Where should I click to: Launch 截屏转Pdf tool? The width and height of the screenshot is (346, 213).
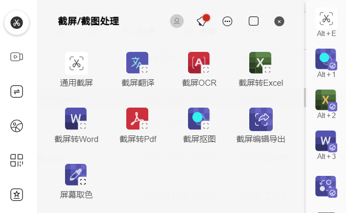click(x=137, y=119)
